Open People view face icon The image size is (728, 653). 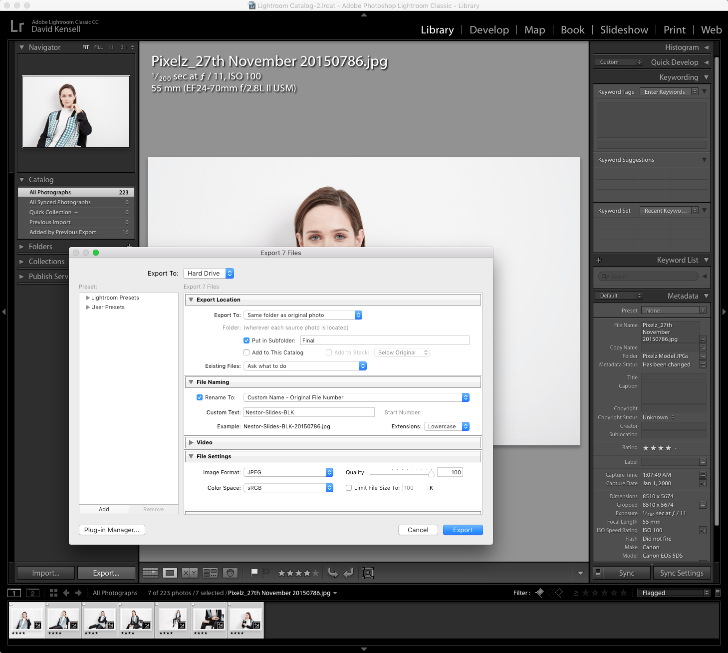[230, 573]
